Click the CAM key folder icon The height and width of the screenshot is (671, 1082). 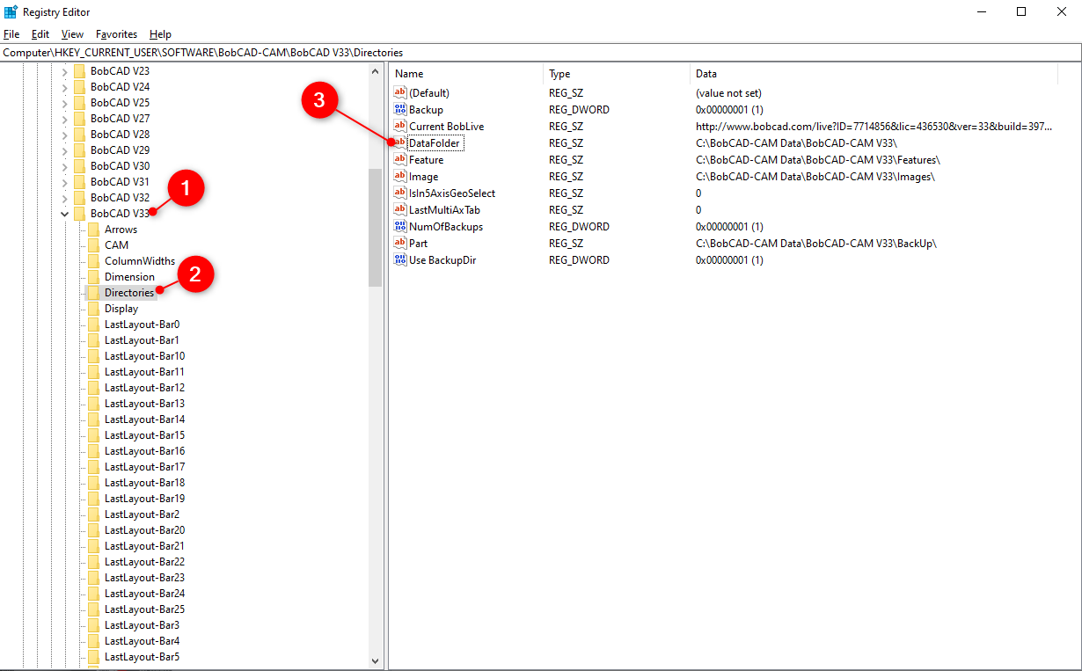pyautogui.click(x=93, y=245)
